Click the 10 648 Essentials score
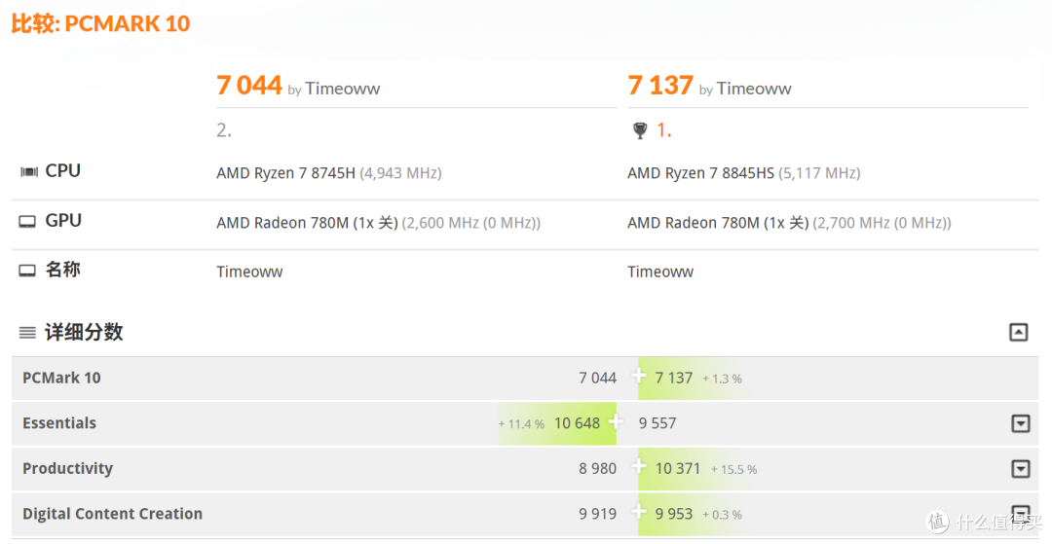This screenshot has width=1052, height=544. pyautogui.click(x=577, y=423)
